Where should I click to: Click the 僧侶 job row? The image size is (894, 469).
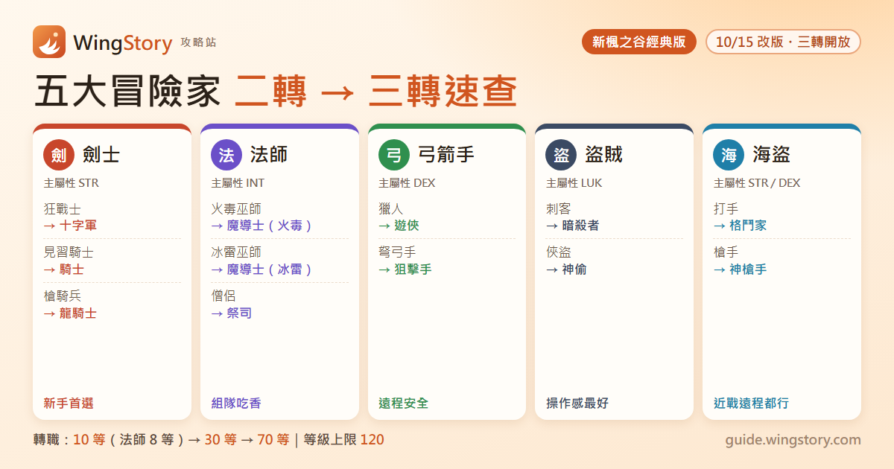(223, 296)
